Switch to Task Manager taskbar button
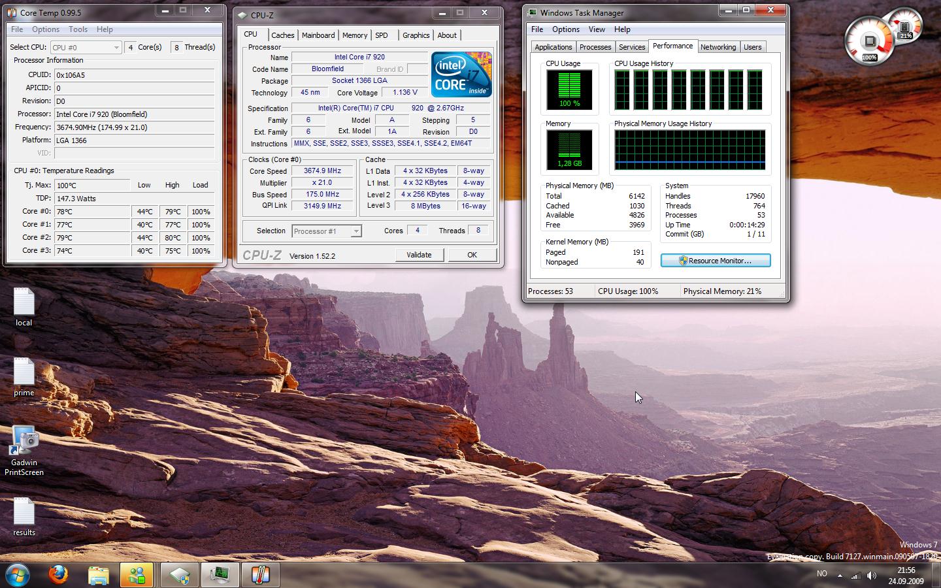941x588 pixels. [220, 575]
